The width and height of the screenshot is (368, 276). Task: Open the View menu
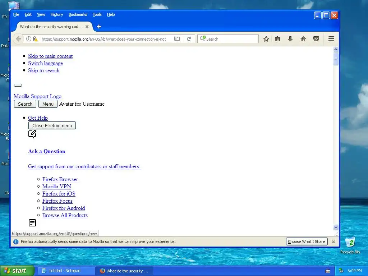pos(41,14)
